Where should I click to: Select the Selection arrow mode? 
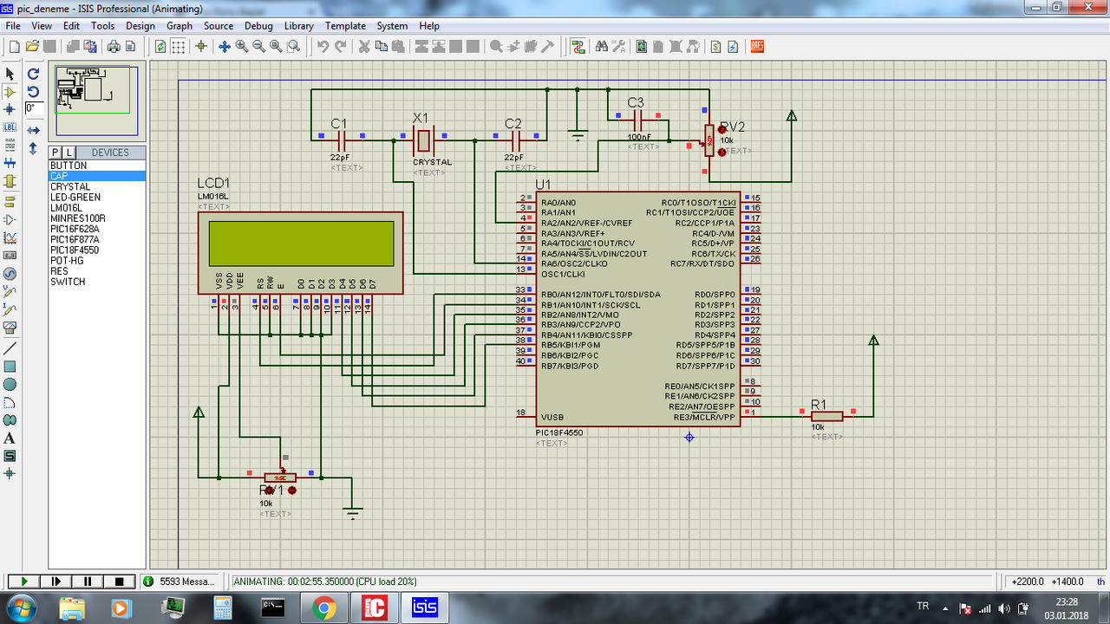[10, 75]
